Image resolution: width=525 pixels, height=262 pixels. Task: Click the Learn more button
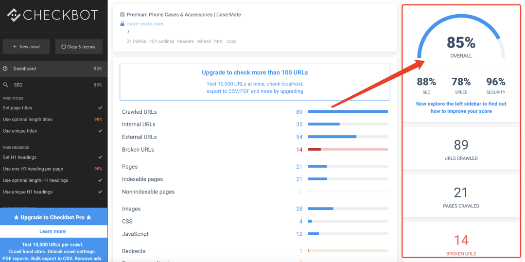(x=53, y=231)
